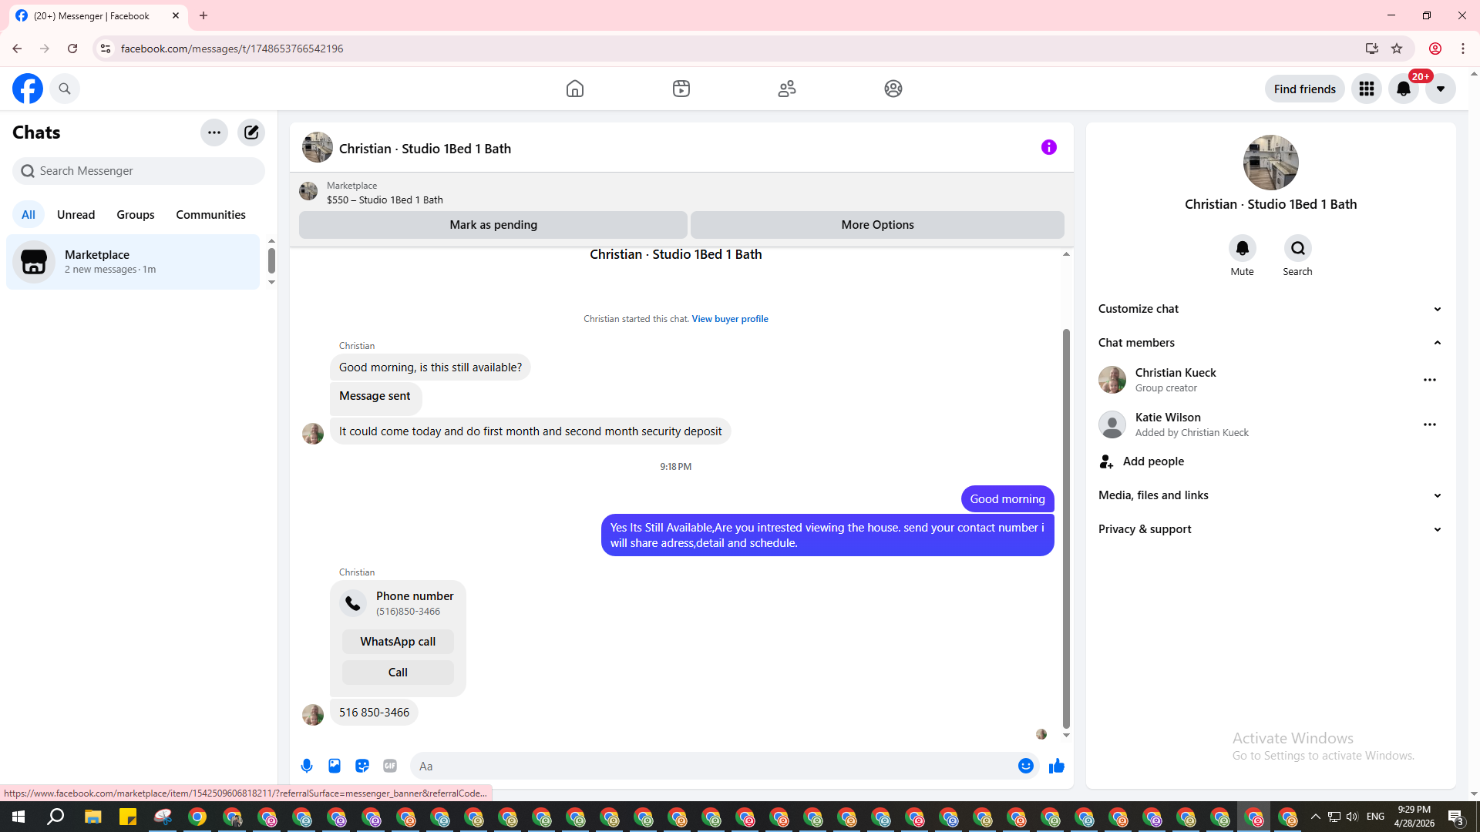Compose a new message with pencil icon
The height and width of the screenshot is (832, 1480).
coord(251,133)
